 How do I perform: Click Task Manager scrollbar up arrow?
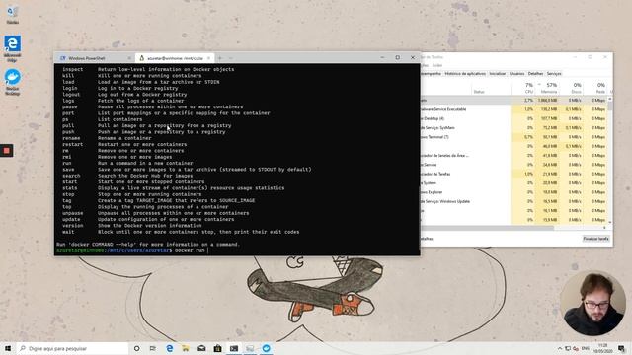pyautogui.click(x=610, y=99)
